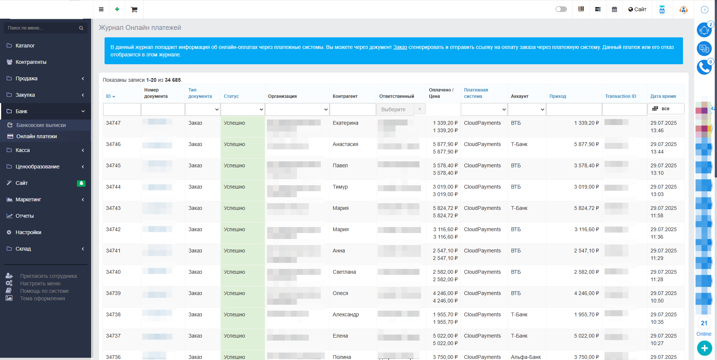Sort by Платежная система column header
Image resolution: width=717 pixels, height=360 pixels.
[476, 93]
